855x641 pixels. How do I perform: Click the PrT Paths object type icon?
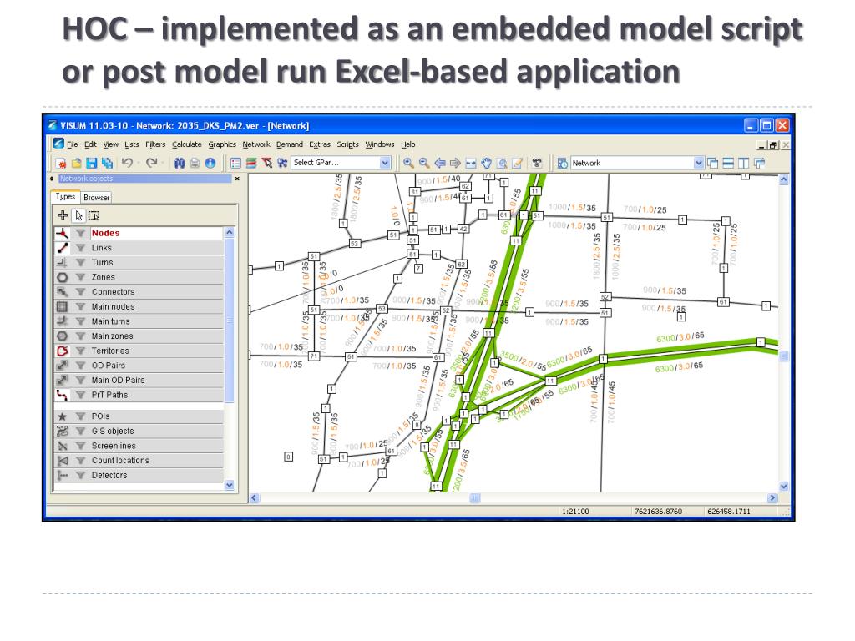point(62,395)
